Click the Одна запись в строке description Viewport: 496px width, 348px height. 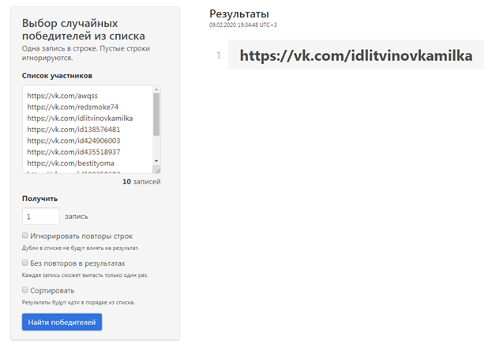tap(86, 53)
